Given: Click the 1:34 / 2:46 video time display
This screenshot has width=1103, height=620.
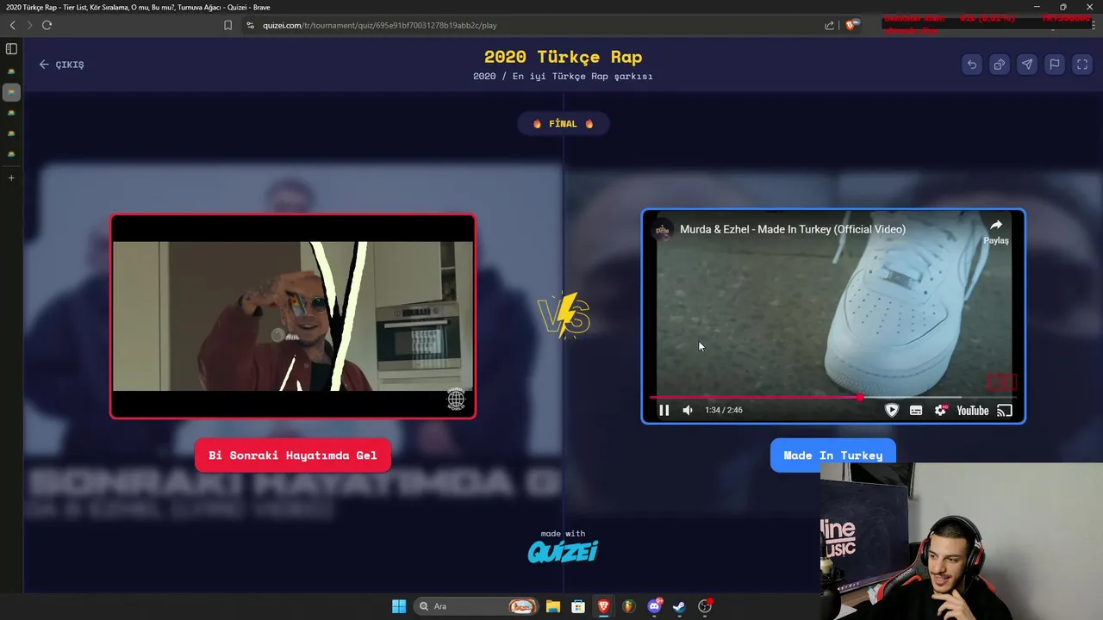Looking at the screenshot, I should (724, 410).
